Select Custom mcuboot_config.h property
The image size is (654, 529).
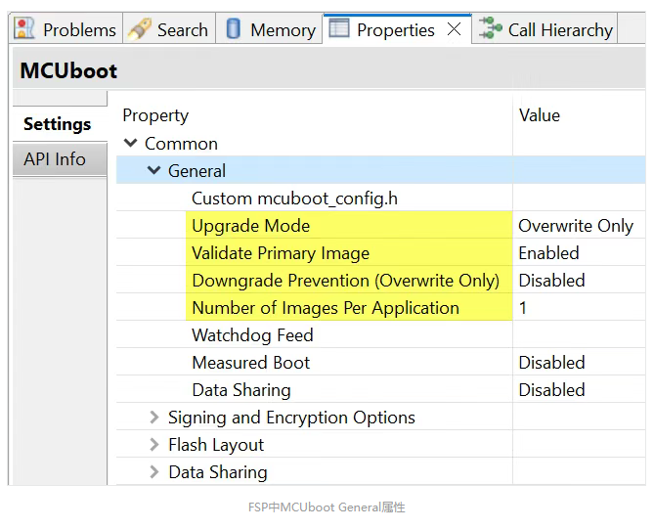pyautogui.click(x=294, y=198)
